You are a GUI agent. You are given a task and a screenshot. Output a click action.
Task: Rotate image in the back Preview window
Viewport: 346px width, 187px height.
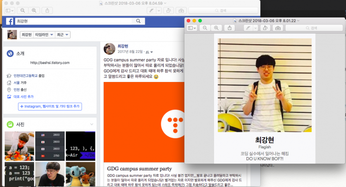point(168,10)
